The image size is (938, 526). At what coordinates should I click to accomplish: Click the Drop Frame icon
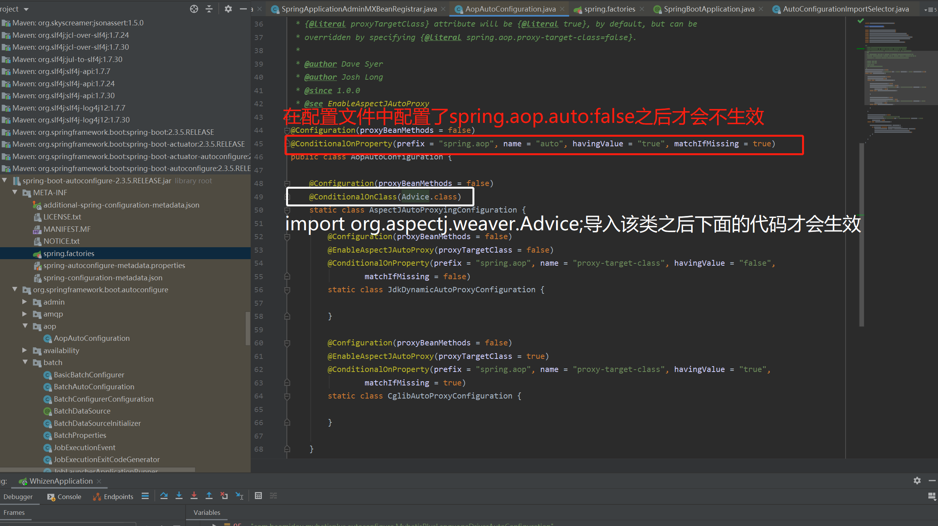pyautogui.click(x=224, y=496)
